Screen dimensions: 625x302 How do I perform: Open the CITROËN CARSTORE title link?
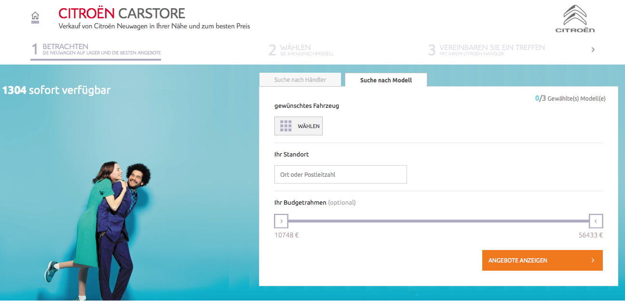(x=122, y=13)
